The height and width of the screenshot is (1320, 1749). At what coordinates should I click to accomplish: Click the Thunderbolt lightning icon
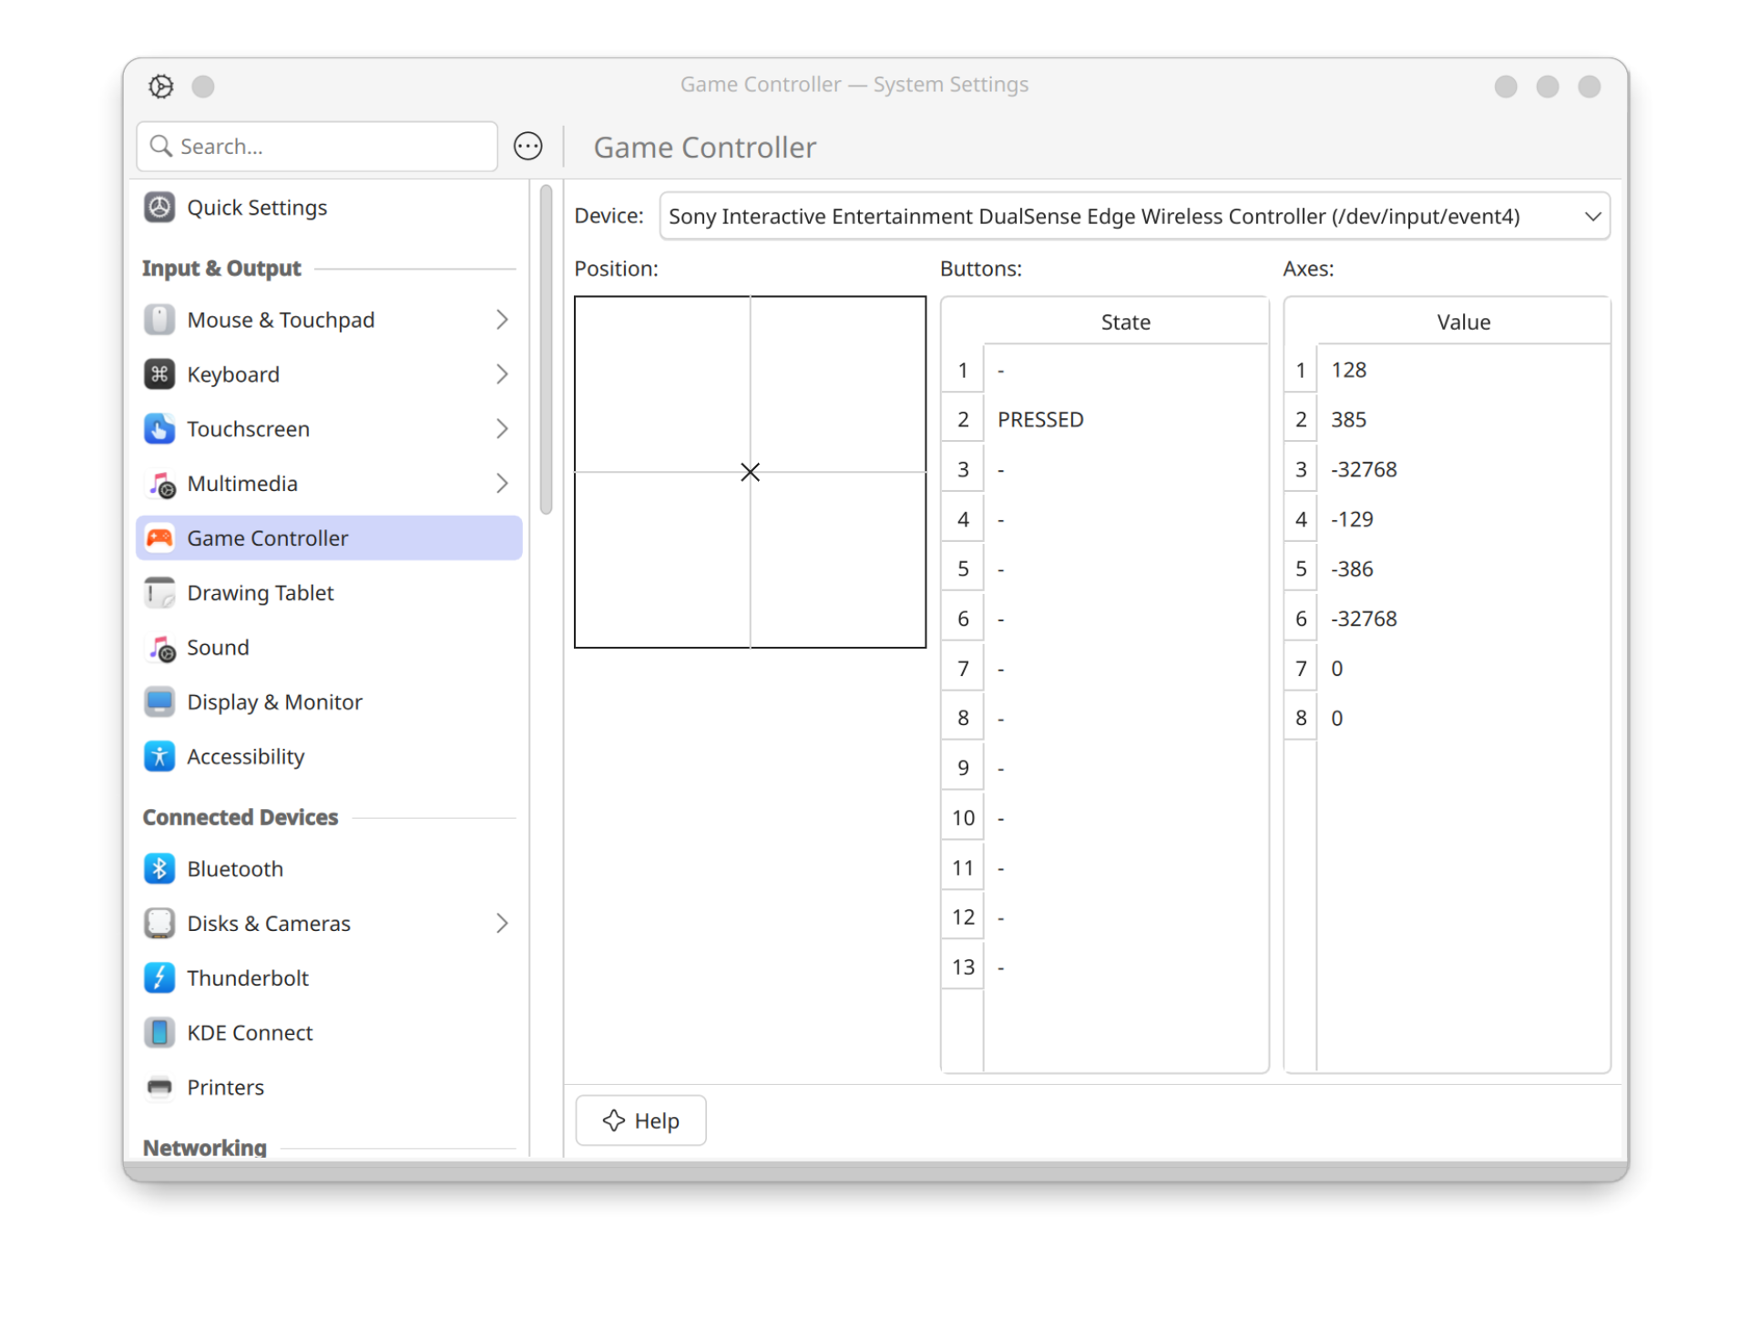tap(159, 978)
